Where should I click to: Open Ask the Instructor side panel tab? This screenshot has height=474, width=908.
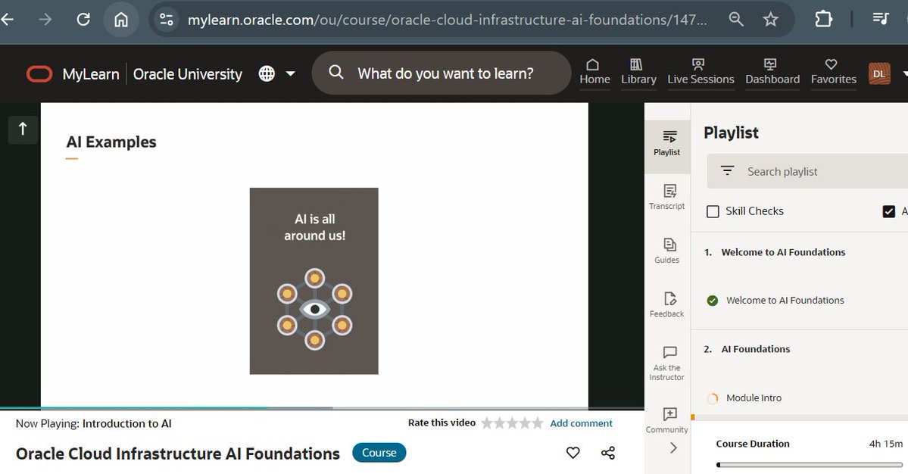tap(667, 363)
